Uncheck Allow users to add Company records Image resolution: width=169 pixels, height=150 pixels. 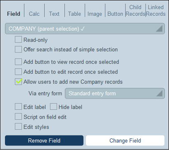18,82
